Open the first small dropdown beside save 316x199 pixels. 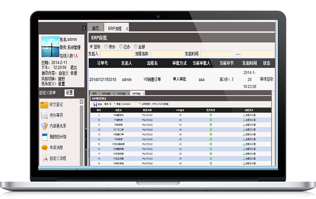click(112, 104)
